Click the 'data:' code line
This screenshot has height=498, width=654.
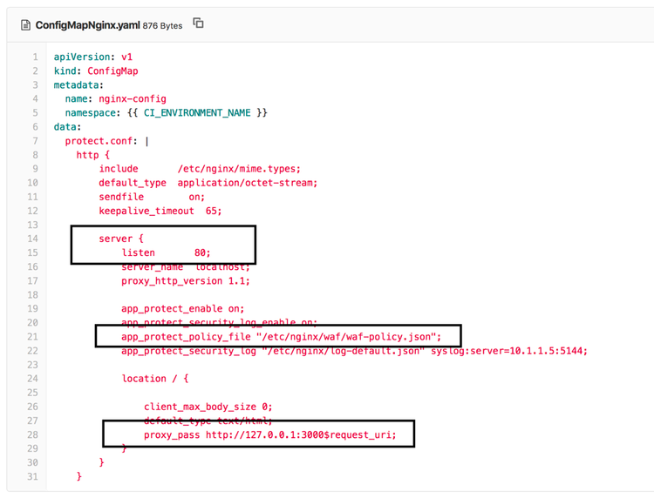coord(67,127)
